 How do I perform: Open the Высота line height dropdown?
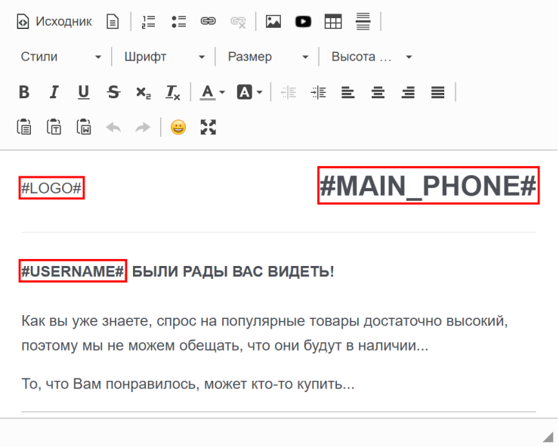[372, 57]
